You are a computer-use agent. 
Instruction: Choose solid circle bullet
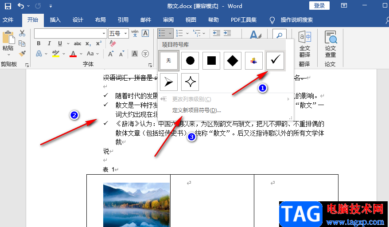(190, 61)
